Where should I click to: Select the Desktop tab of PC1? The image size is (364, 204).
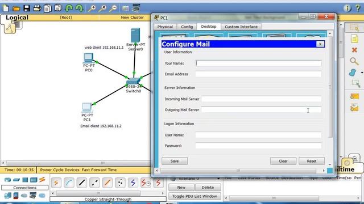coord(209,27)
